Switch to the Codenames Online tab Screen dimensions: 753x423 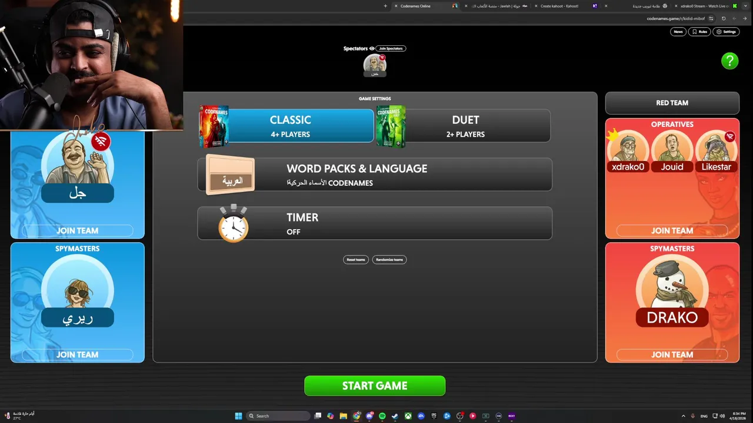(x=427, y=6)
